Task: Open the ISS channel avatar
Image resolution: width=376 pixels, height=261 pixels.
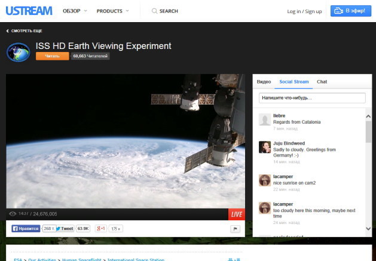Action: coord(19,52)
